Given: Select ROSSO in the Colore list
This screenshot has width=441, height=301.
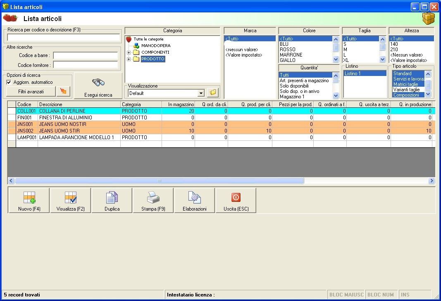Looking at the screenshot, I should point(287,50).
